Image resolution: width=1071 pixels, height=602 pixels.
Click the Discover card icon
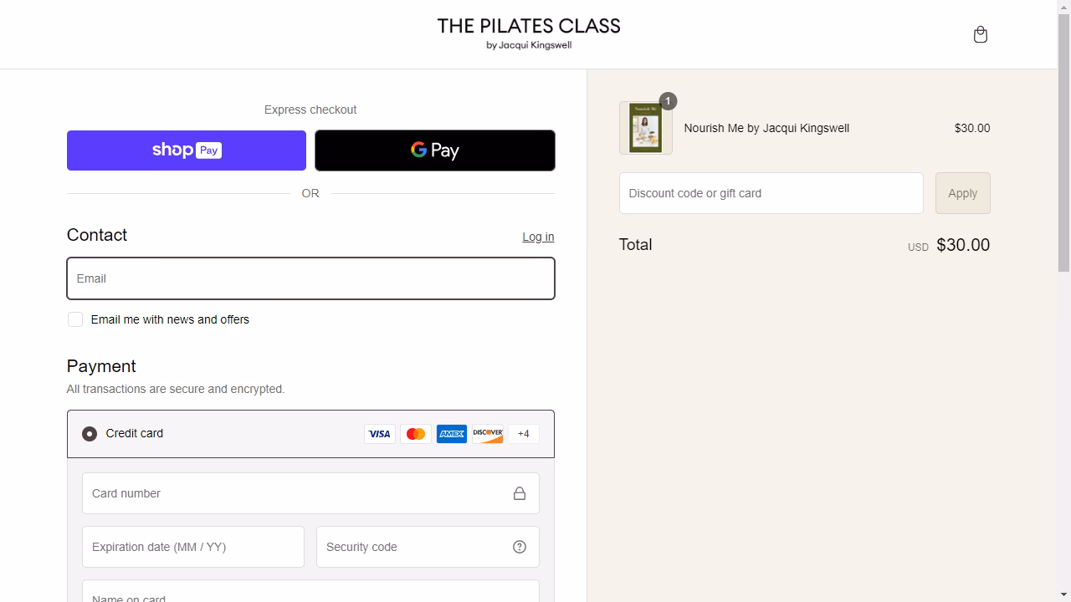pos(488,433)
